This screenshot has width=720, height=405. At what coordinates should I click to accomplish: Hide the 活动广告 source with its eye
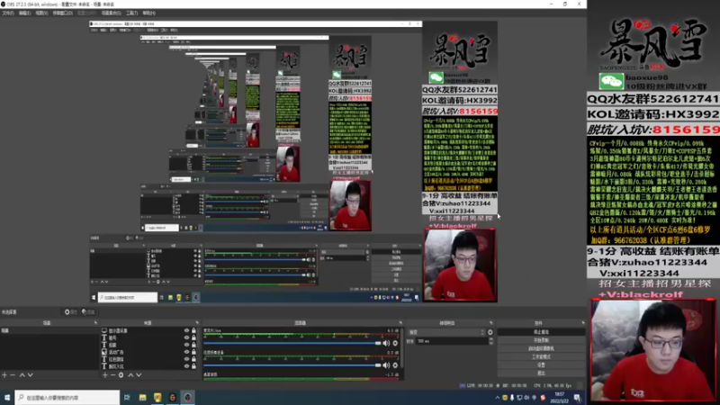[x=186, y=352]
